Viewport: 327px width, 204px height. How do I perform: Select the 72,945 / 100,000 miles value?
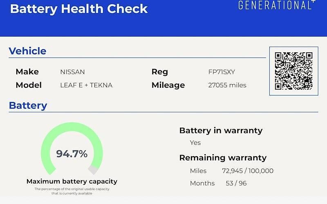coord(248,171)
